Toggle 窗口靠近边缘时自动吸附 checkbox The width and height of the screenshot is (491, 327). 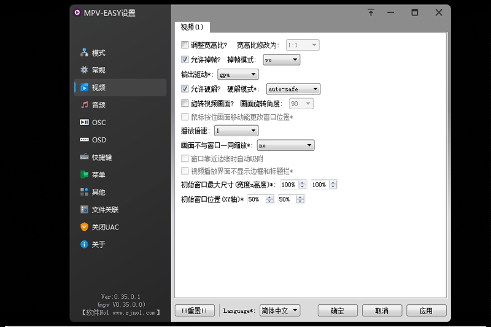[x=185, y=159]
